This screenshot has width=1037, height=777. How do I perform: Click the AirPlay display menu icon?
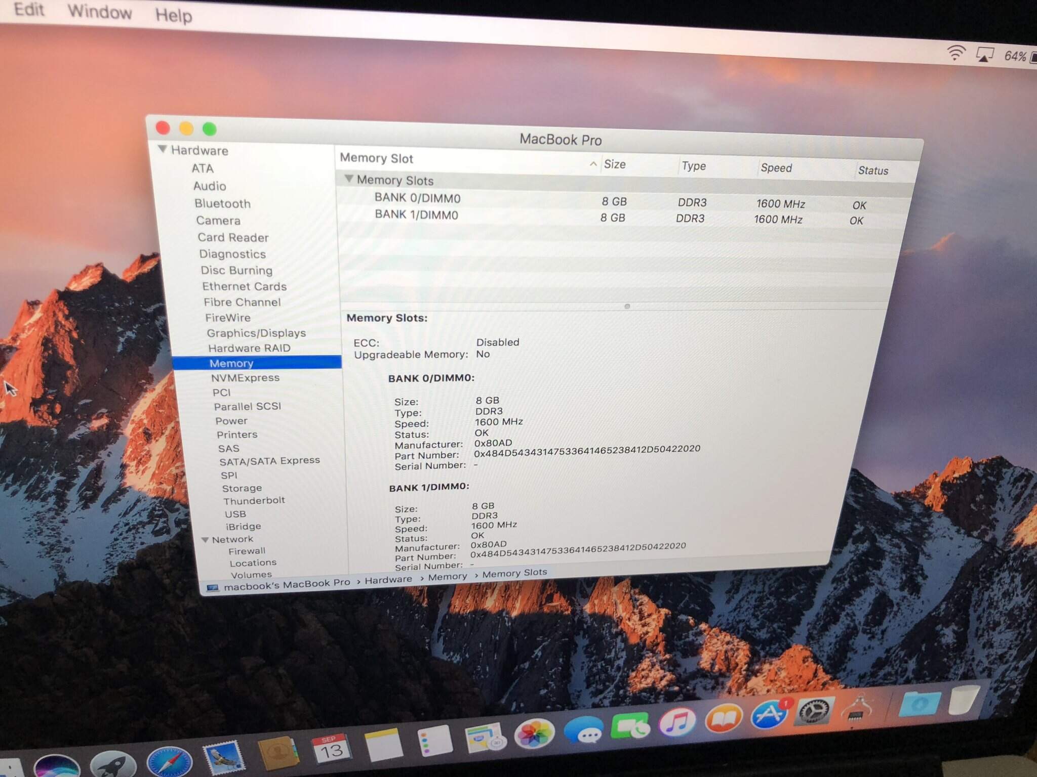point(984,54)
